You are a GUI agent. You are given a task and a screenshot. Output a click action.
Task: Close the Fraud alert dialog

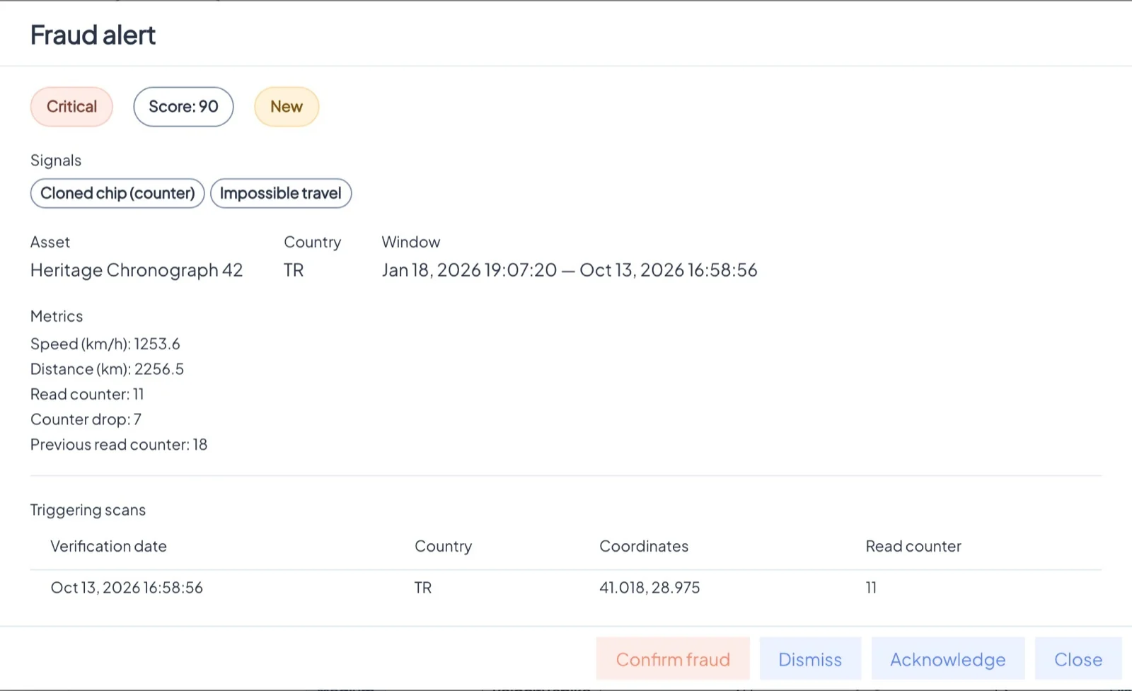[x=1078, y=659]
